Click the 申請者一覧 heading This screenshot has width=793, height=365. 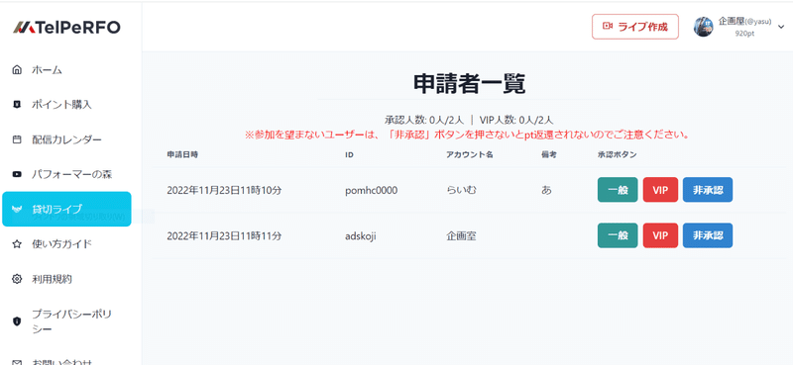(470, 84)
